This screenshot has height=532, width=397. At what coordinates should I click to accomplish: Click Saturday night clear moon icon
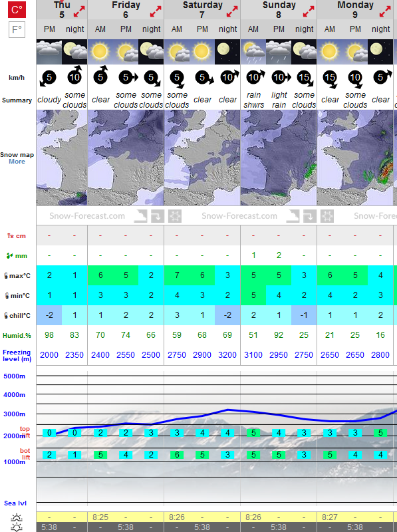tap(227, 52)
